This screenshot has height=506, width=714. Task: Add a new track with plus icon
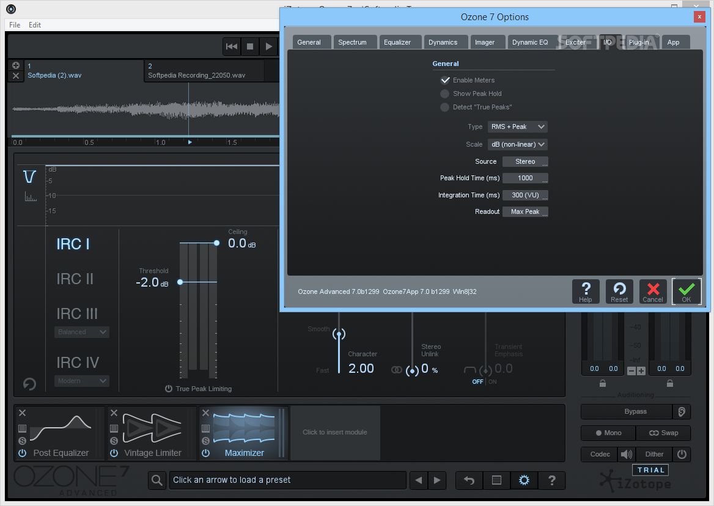15,65
